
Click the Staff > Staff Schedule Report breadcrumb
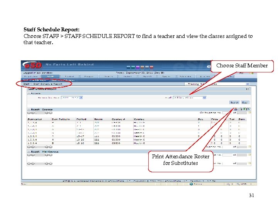[x=43, y=84]
